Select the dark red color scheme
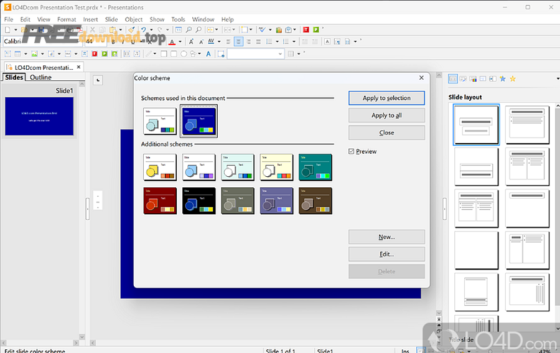This screenshot has height=353, width=560. tap(160, 201)
